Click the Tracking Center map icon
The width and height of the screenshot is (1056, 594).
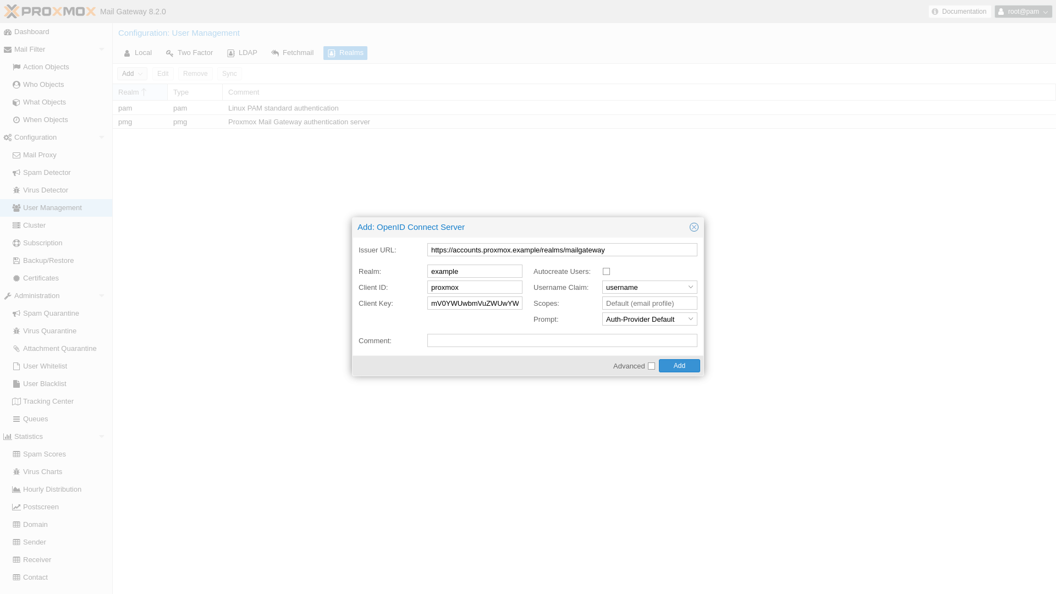(x=16, y=402)
